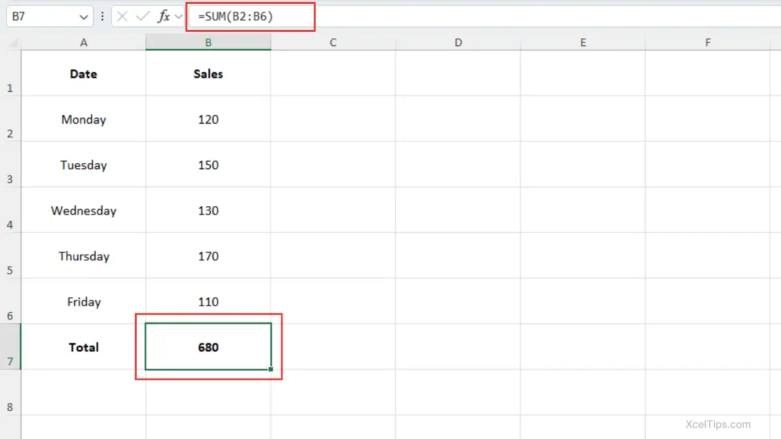
Task: Click the fill handle on cell B7
Action: tap(271, 369)
